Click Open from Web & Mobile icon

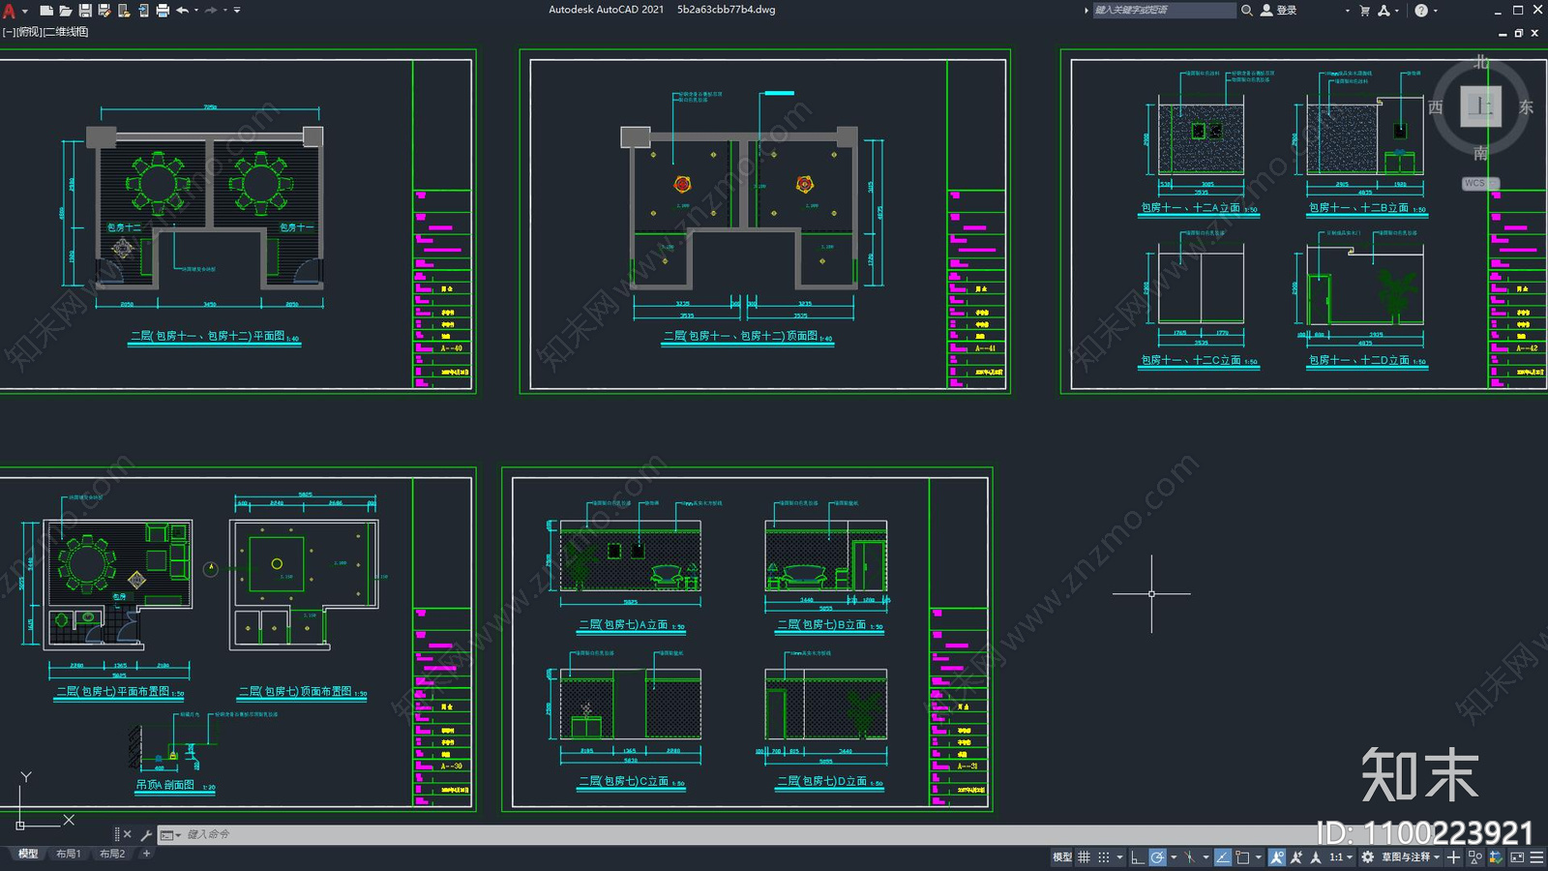[124, 11]
